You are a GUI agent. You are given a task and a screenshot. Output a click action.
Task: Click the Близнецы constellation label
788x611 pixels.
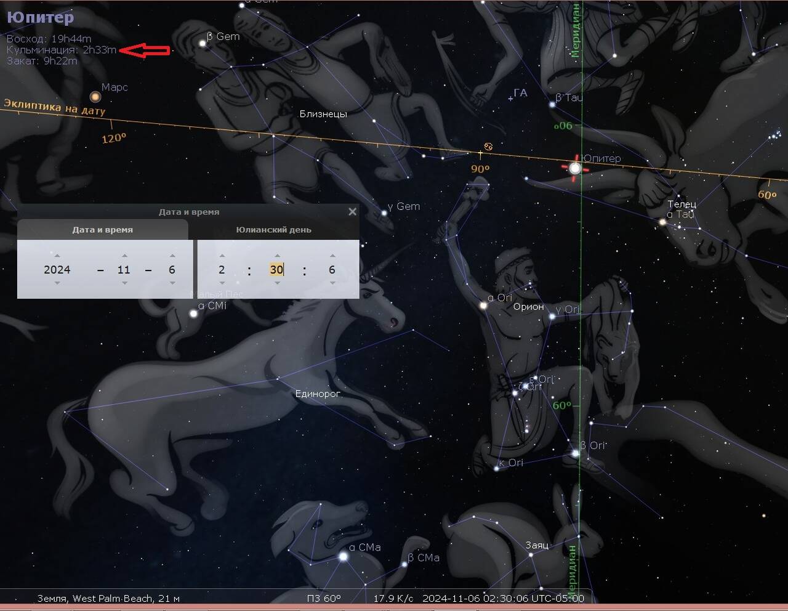tap(323, 114)
